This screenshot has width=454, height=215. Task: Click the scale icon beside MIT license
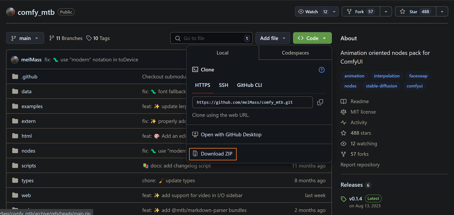pos(344,112)
